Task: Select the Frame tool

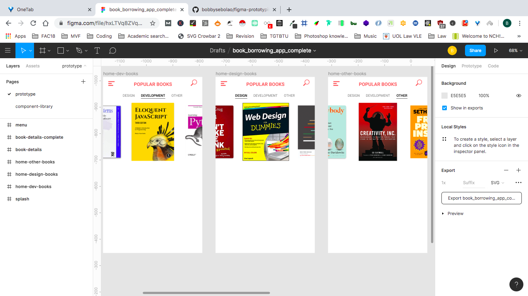Action: [x=43, y=50]
